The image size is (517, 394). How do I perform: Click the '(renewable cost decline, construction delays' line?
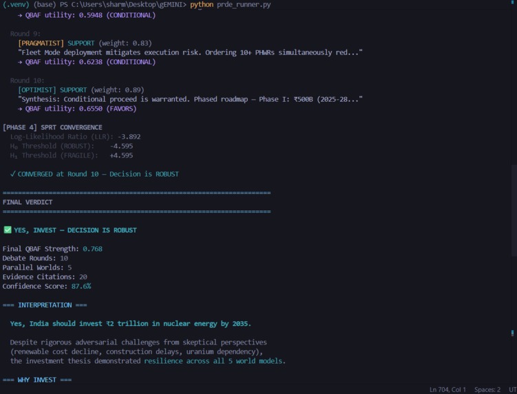(x=136, y=351)
